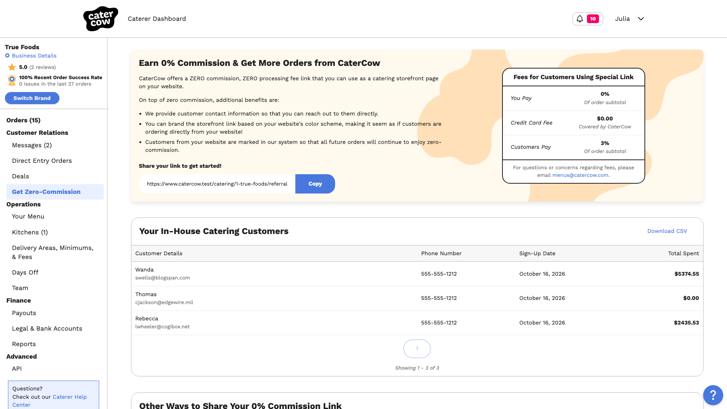The height and width of the screenshot is (409, 727).
Task: Click the Sign-Up Date column header
Action: coord(537,253)
